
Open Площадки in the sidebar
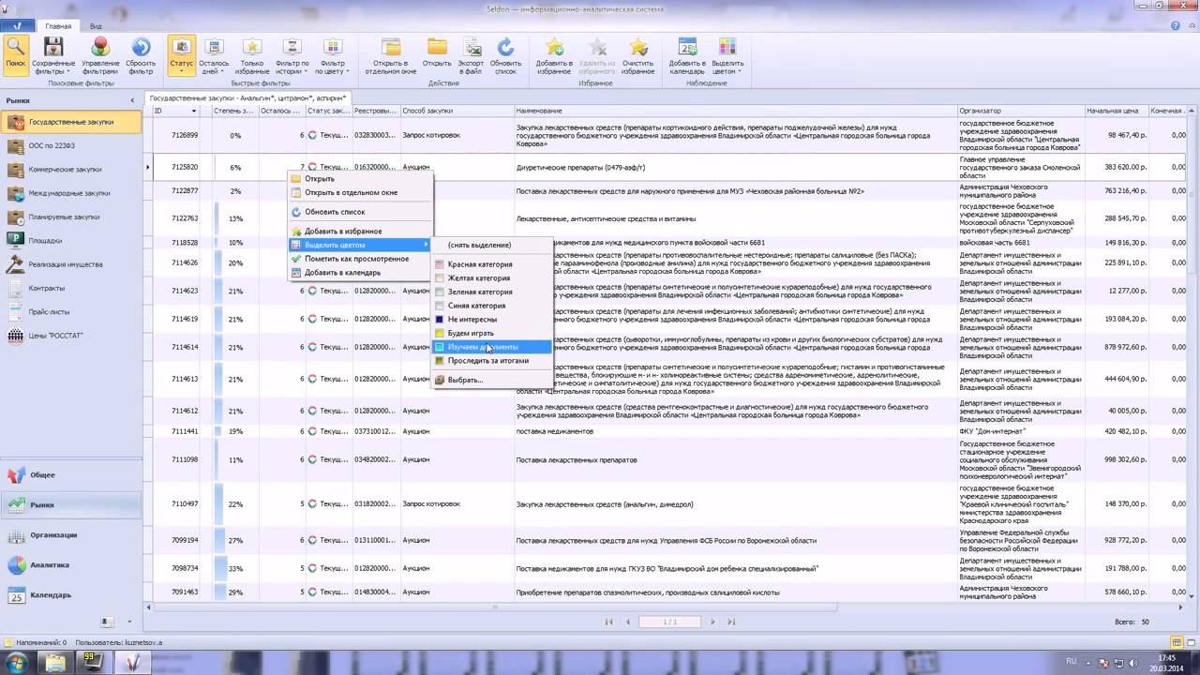click(x=71, y=240)
